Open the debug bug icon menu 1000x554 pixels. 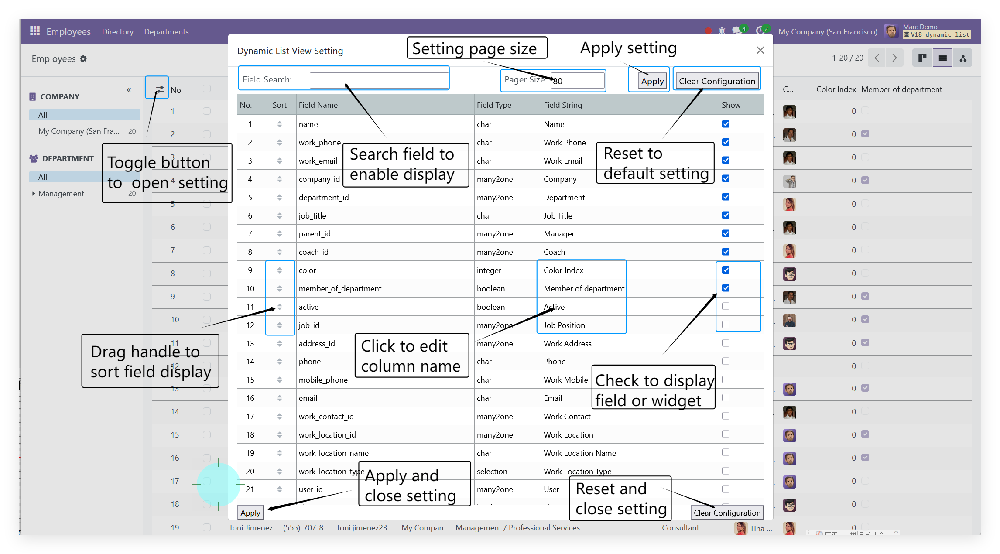(x=722, y=31)
